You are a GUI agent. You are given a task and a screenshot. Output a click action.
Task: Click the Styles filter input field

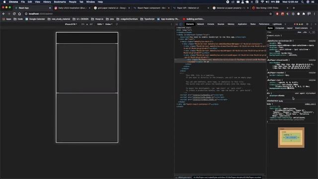[282, 32]
